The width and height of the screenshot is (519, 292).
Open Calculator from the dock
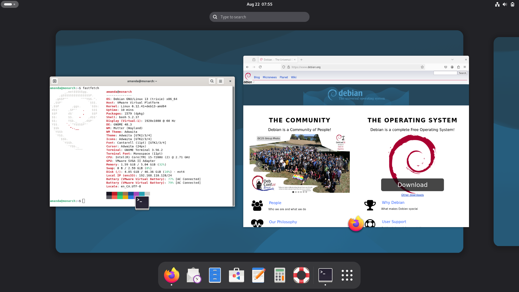[280, 275]
